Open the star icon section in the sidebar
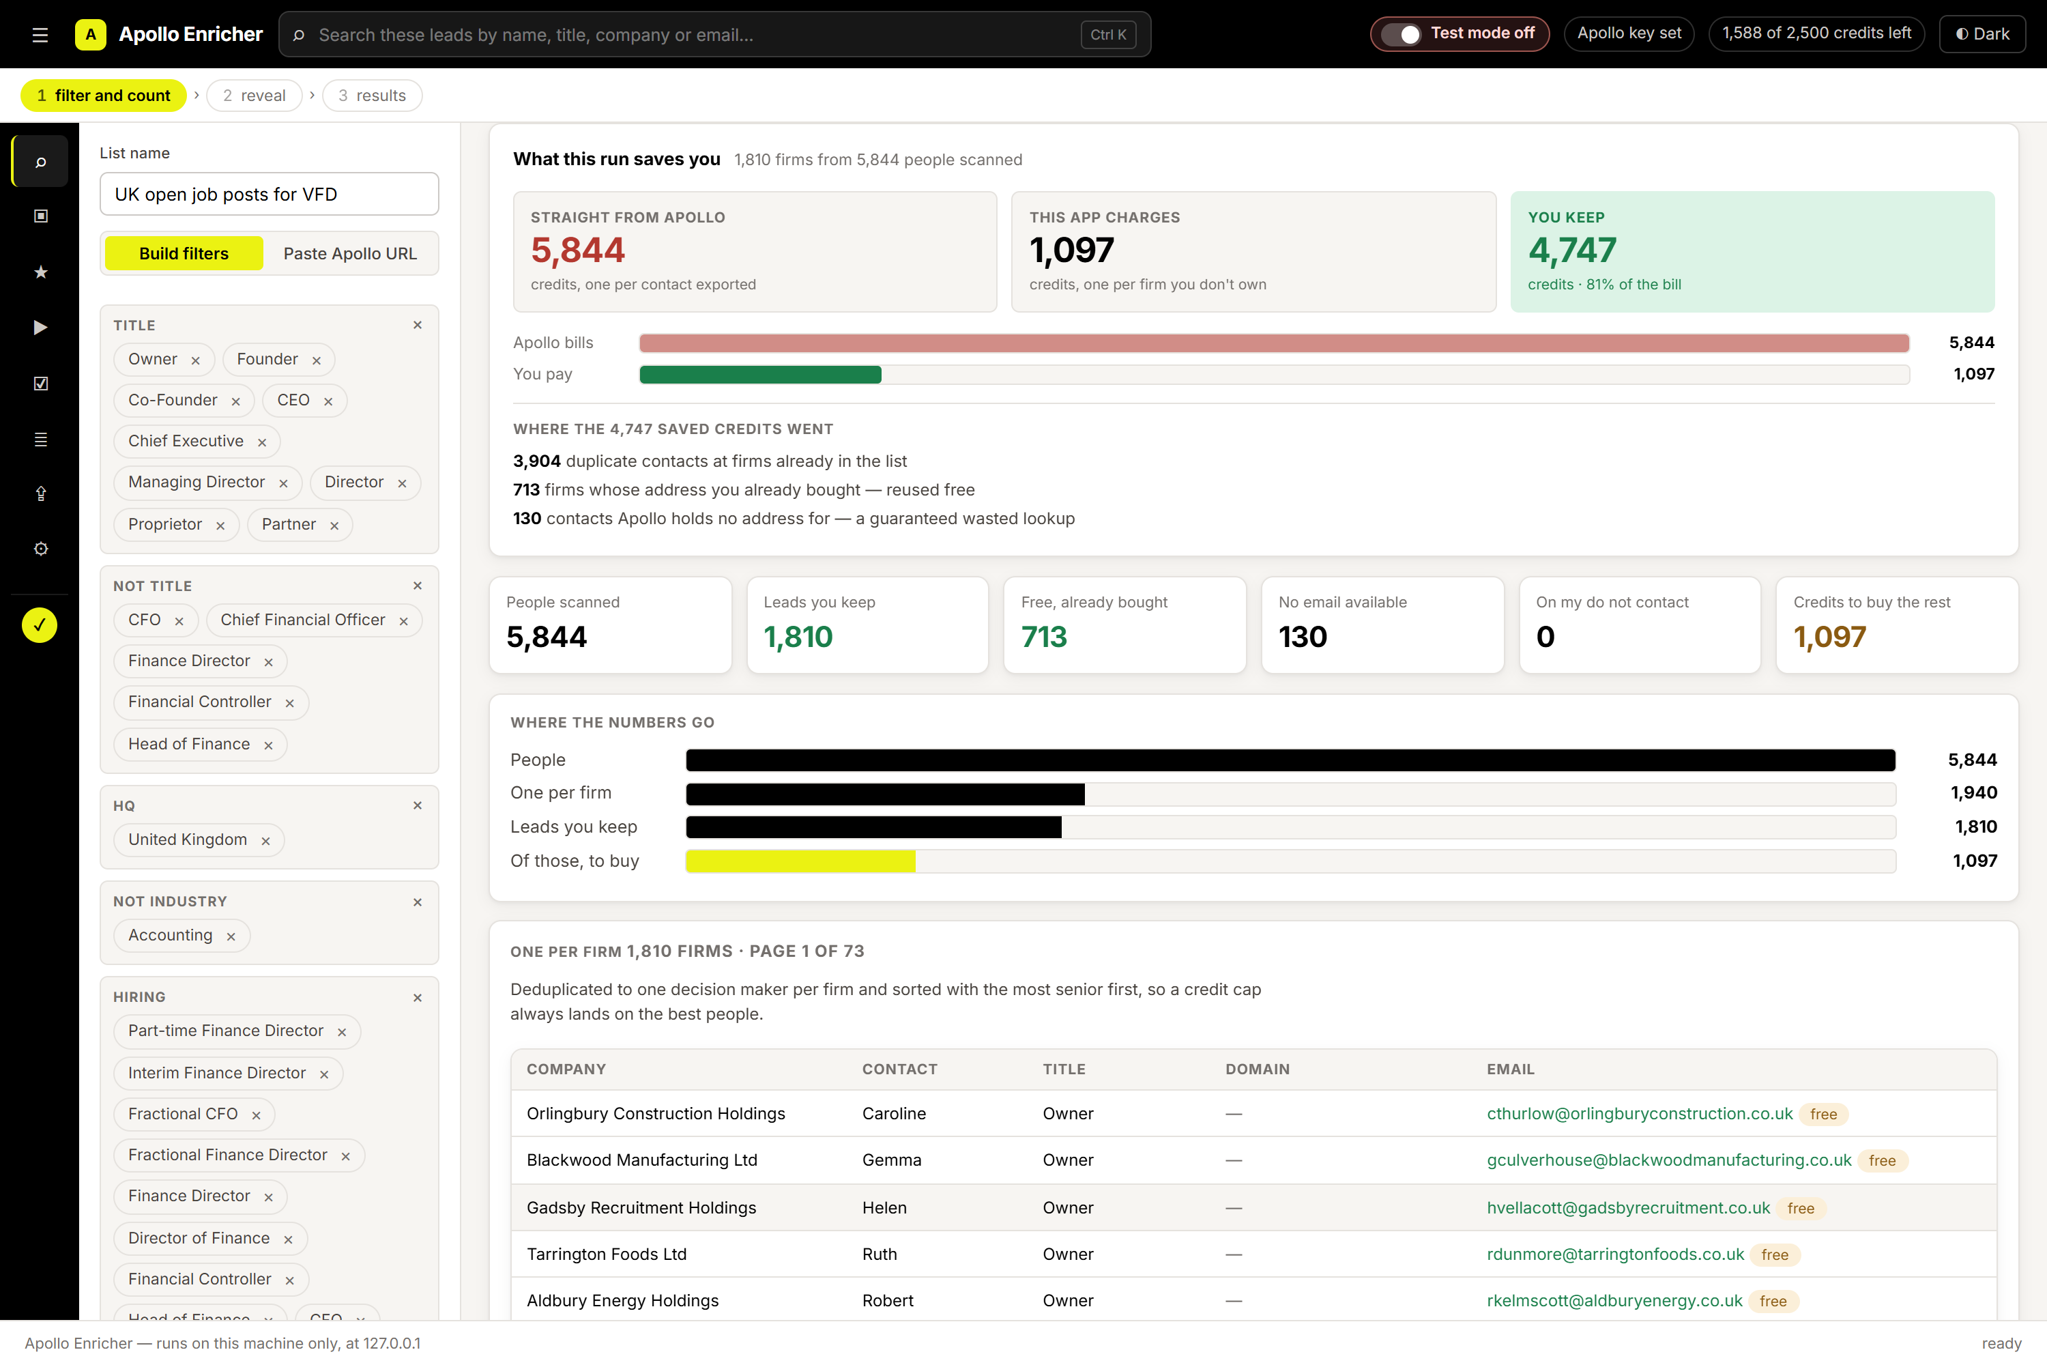Image resolution: width=2047 pixels, height=1365 pixels. point(40,272)
